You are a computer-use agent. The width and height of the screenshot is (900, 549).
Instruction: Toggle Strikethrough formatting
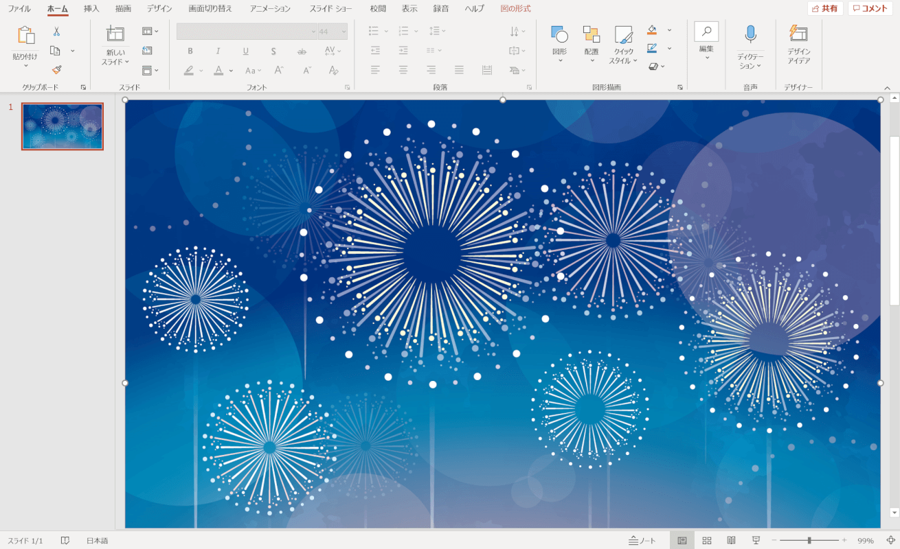(x=302, y=51)
